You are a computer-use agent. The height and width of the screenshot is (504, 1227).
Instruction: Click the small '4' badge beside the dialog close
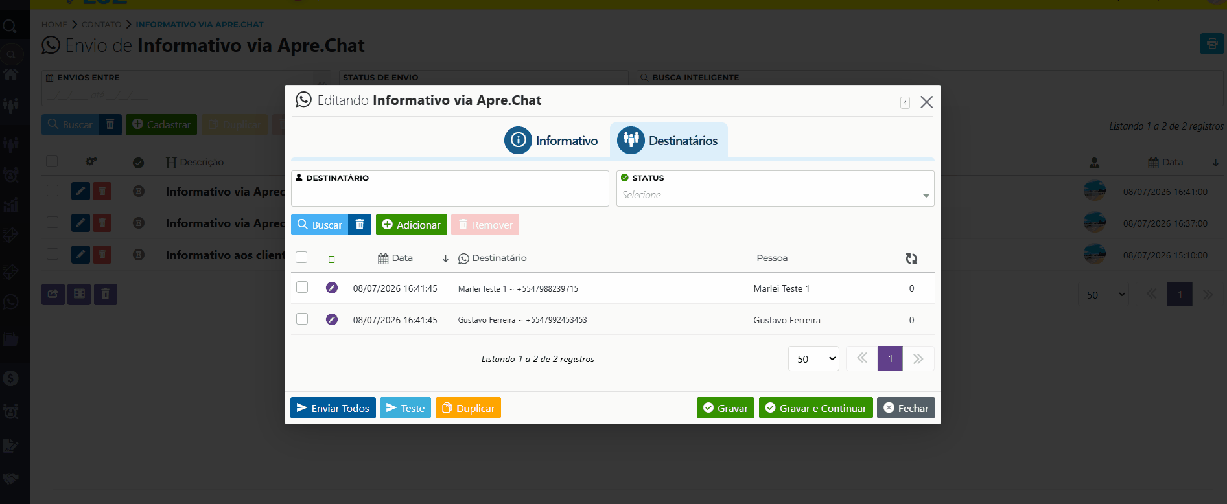tap(905, 102)
